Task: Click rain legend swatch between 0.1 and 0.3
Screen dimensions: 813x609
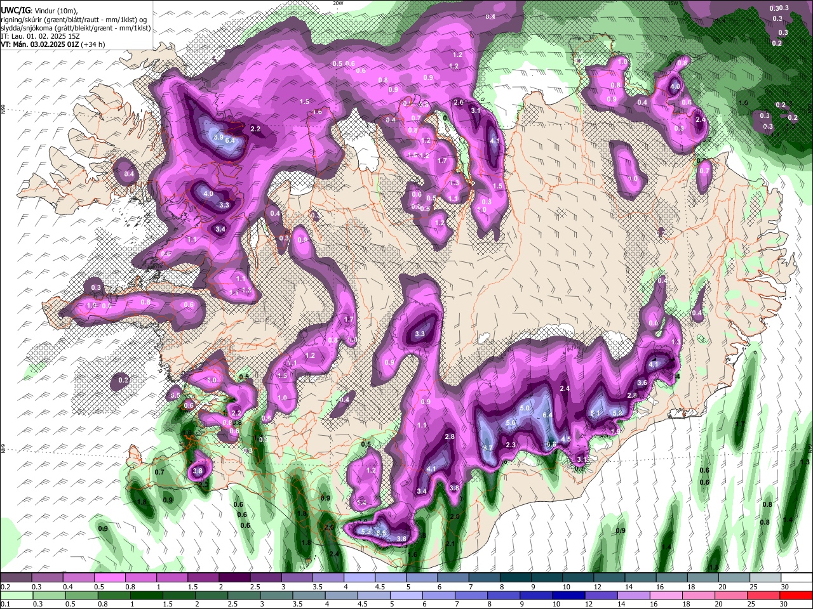Action: click(x=16, y=596)
